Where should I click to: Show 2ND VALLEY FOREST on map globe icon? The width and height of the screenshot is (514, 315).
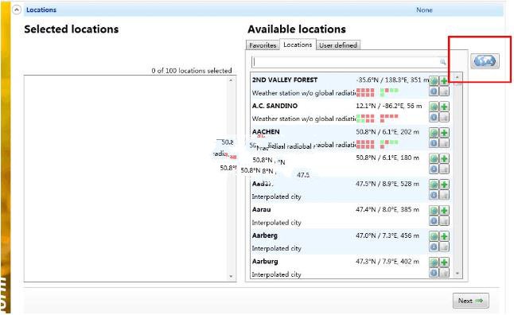(x=434, y=80)
